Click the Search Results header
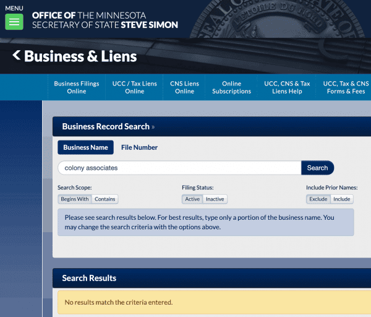This screenshot has height=317, width=371. click(89, 278)
